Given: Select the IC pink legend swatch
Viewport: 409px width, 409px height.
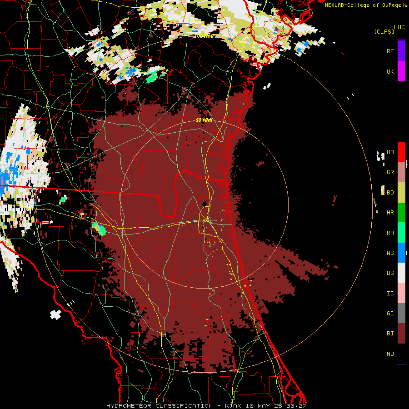Looking at the screenshot, I should tap(401, 293).
